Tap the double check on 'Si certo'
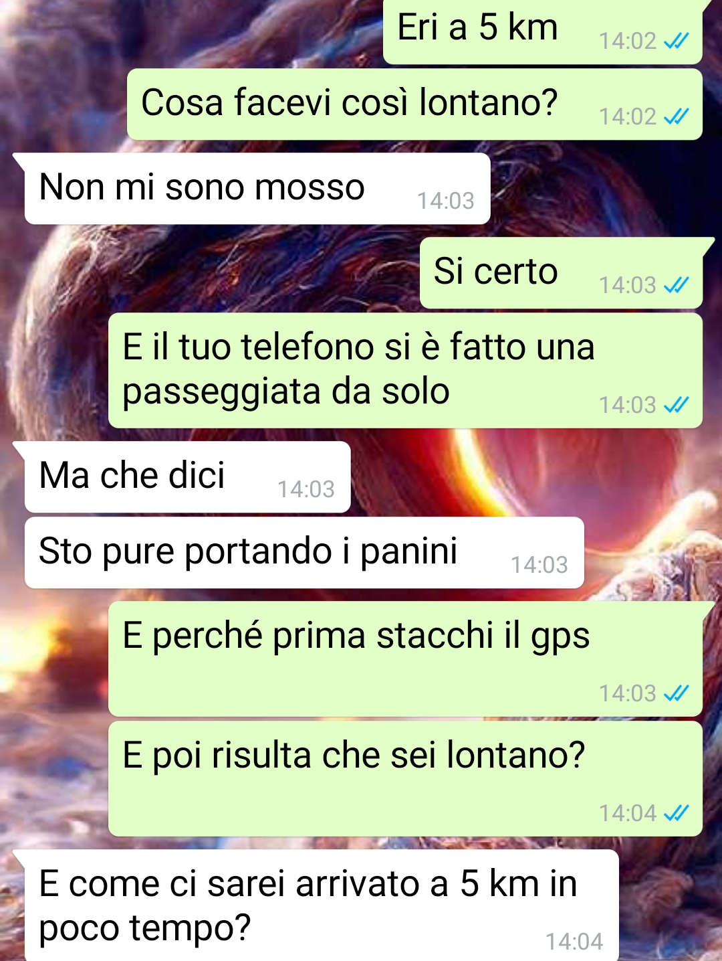The height and width of the screenshot is (961, 722). point(676,286)
